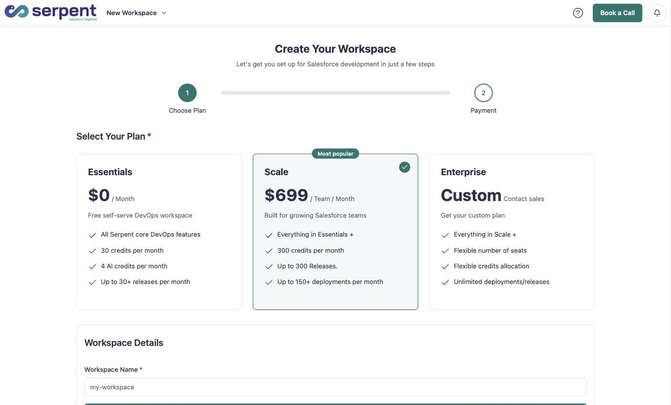Click 'All Serpent core DevOps features'
The width and height of the screenshot is (671, 405).
[x=150, y=234]
